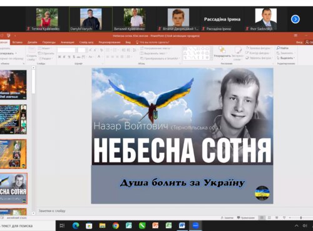Click the Примечания status bar button
This screenshot has height=231, width=313.
(x=246, y=218)
